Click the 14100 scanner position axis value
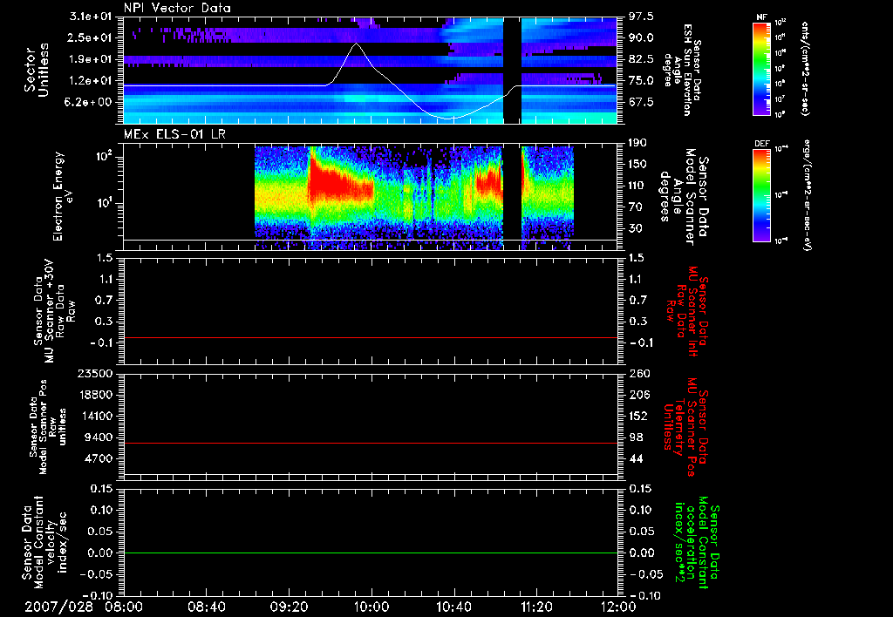893x617 pixels. pos(95,416)
